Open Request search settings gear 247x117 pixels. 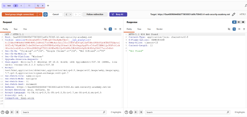[7, 112]
